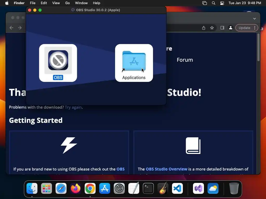Click the OBS Studio installer window title
This screenshot has height=199, width=266.
[98, 10]
